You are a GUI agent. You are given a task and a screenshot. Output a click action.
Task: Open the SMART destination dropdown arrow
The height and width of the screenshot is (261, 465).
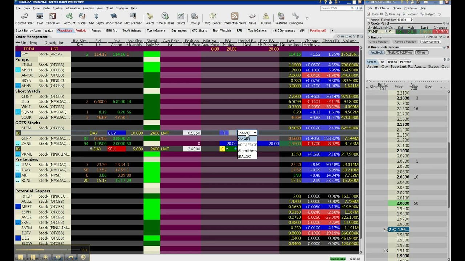[x=255, y=133]
